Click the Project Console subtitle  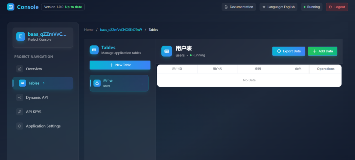40,39
